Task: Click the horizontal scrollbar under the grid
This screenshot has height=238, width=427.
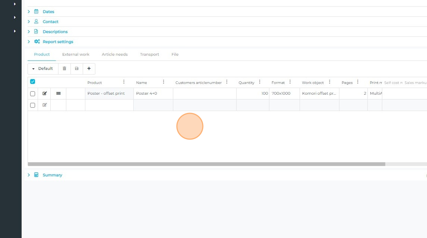Action: [206, 164]
